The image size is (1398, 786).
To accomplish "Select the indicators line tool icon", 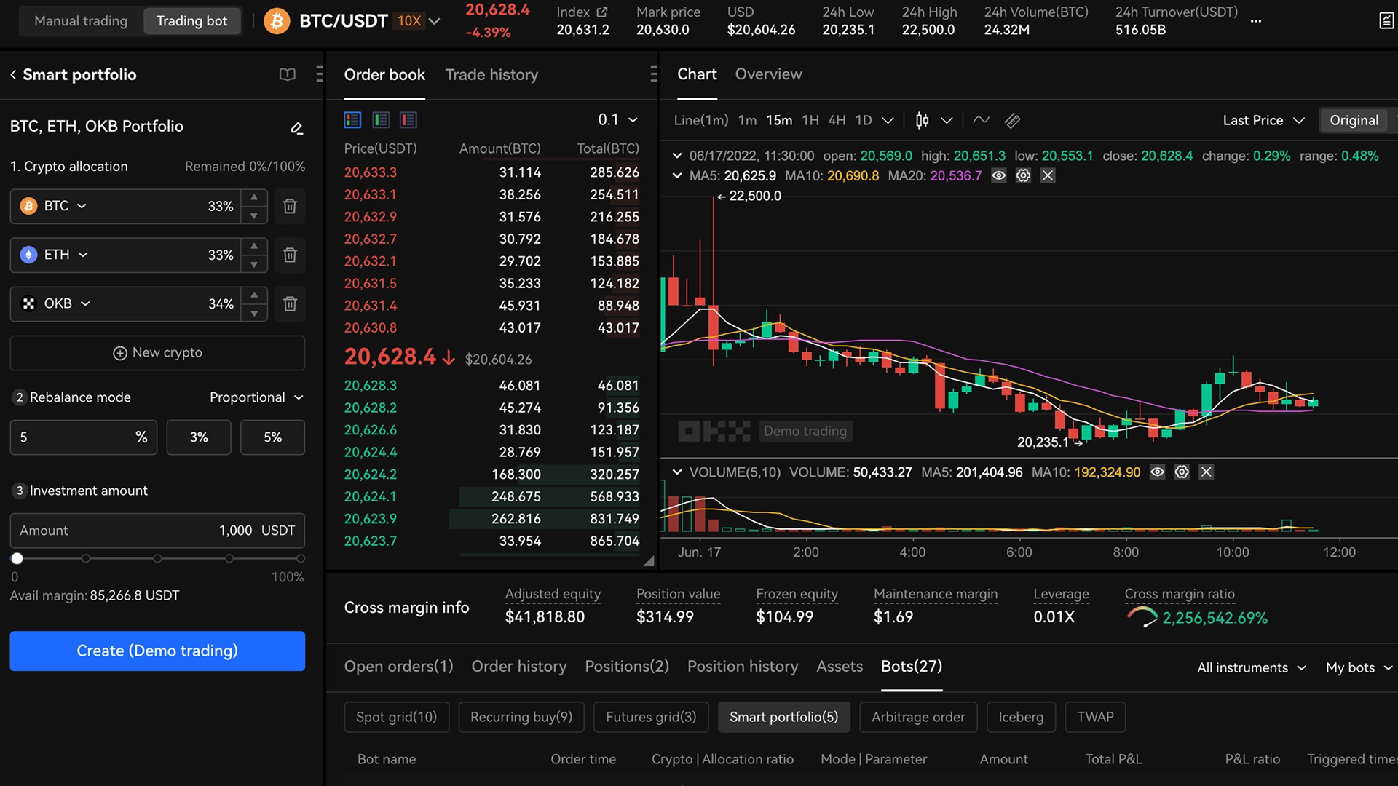I will [981, 120].
